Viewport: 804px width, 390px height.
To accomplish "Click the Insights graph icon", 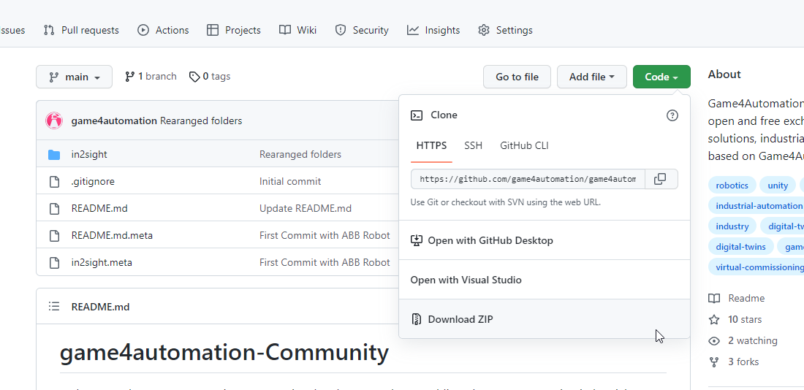I will 413,30.
